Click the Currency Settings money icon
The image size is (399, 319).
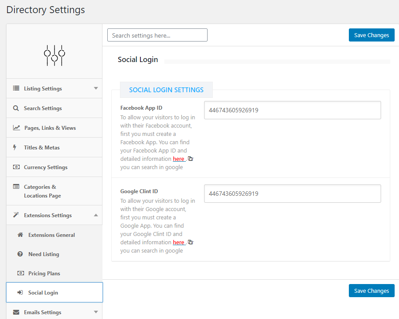[x=16, y=167]
